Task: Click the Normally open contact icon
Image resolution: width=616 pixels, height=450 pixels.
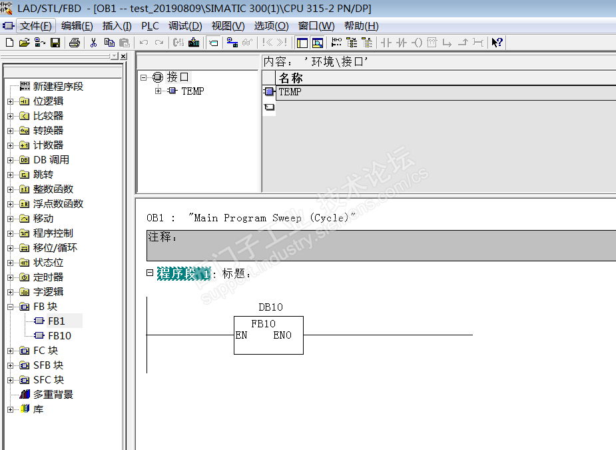Action: pos(386,43)
